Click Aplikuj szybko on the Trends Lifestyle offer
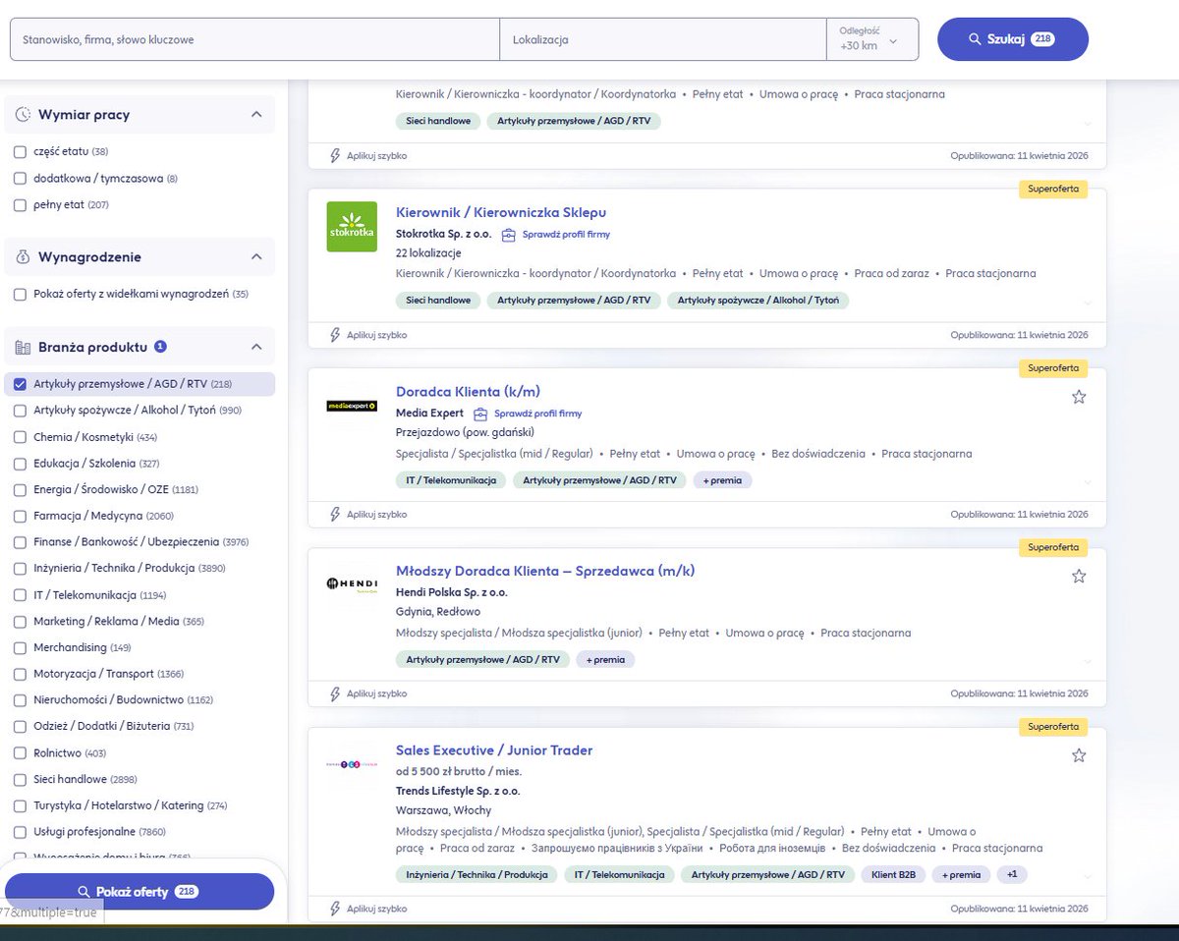This screenshot has height=941, width=1179. pos(376,909)
